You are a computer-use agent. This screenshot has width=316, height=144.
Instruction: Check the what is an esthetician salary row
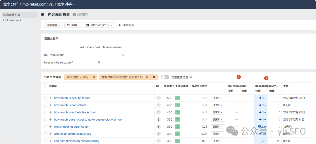coord(46,134)
